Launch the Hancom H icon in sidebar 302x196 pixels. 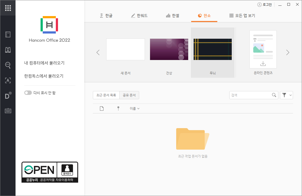[x=8, y=50]
